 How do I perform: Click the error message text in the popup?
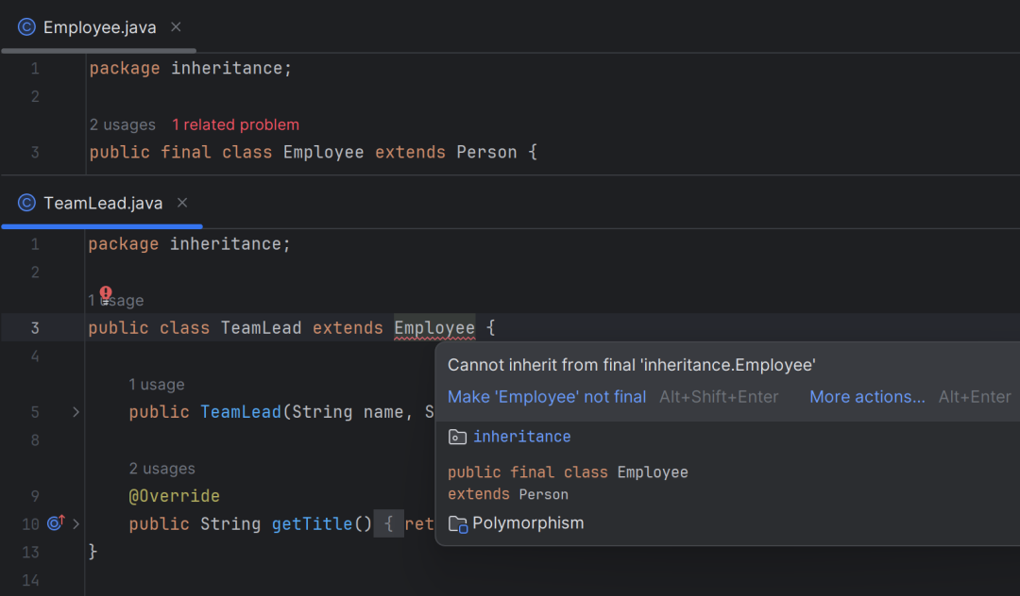coord(632,365)
